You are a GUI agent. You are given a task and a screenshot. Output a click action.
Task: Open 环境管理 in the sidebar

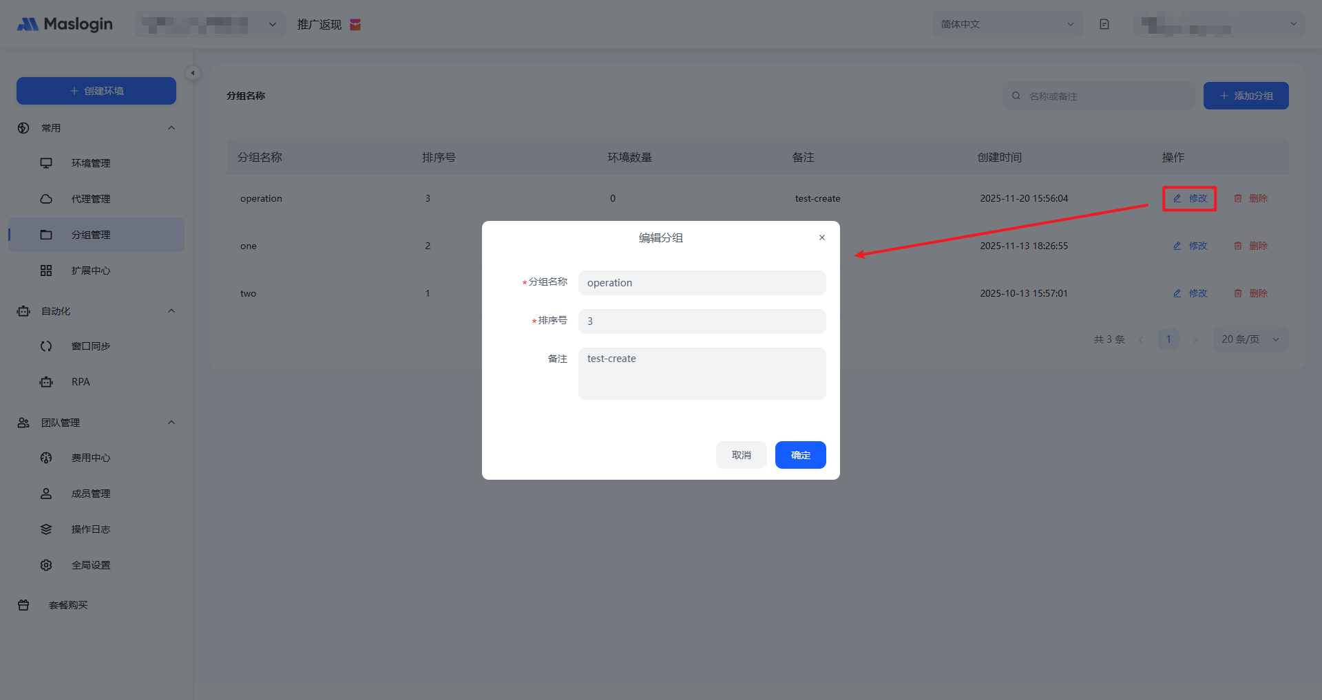point(91,163)
